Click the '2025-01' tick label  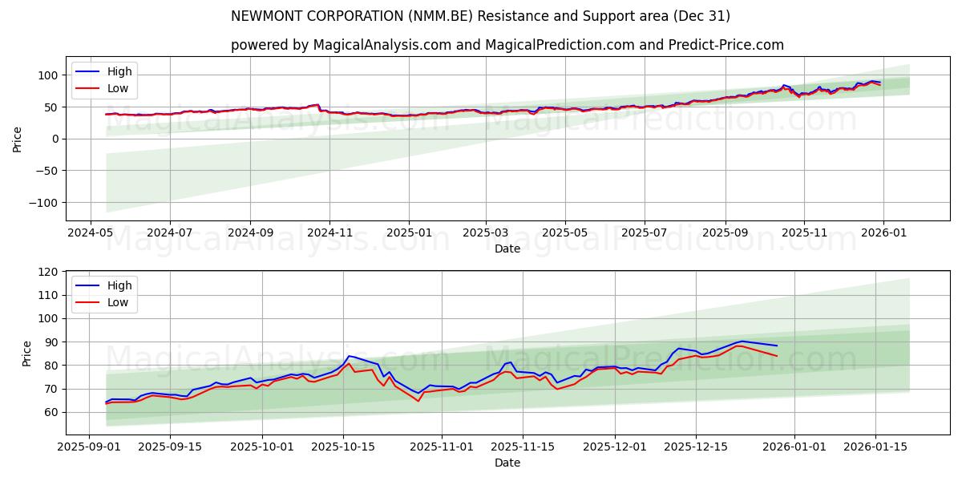[410, 233]
